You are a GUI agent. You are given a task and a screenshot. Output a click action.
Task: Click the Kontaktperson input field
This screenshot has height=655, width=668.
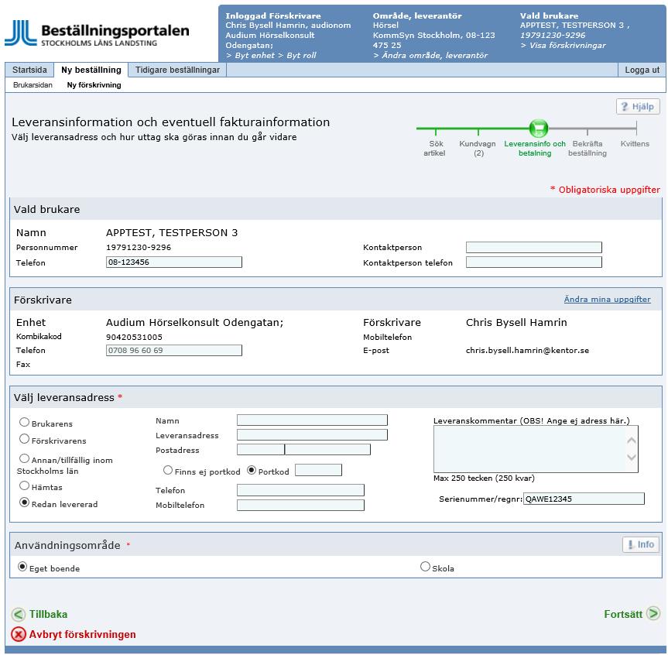[x=534, y=247]
